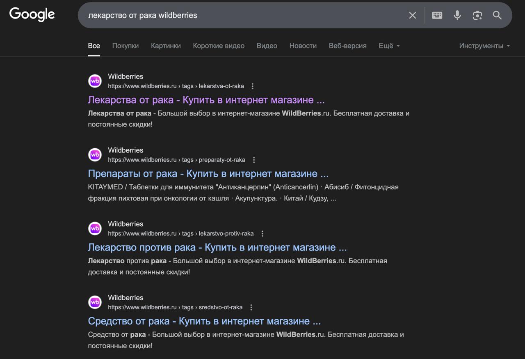Open three-dot menu for lekarstvo-protiv-raka result
Screen dimensions: 525x359
262,234
